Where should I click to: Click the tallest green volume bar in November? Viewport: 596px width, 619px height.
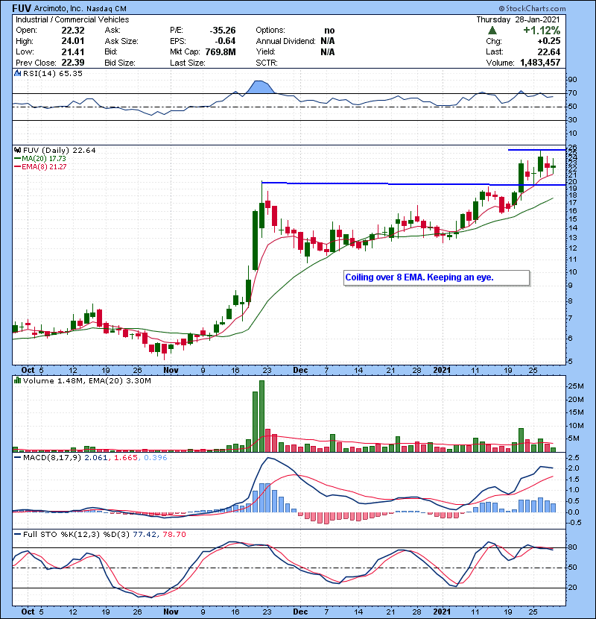[261, 416]
